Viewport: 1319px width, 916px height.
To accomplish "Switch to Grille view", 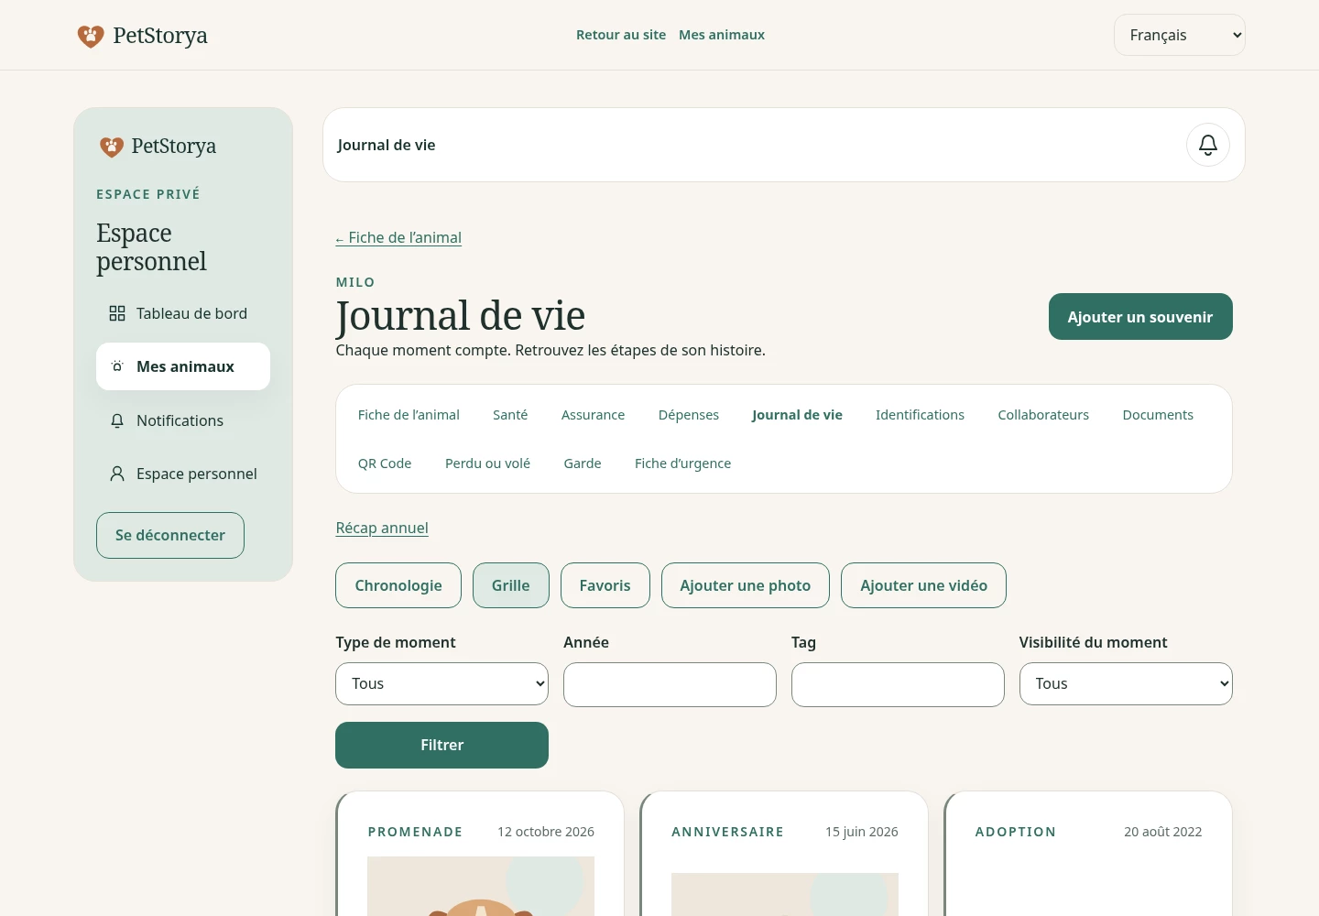I will pyautogui.click(x=511, y=585).
